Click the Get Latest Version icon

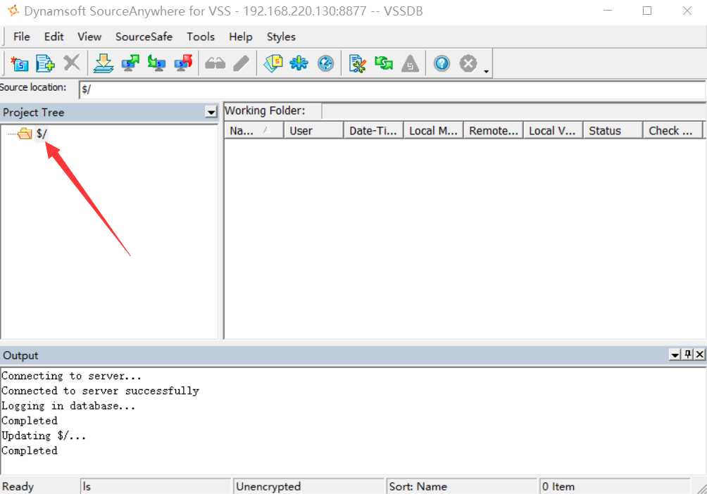click(x=104, y=63)
